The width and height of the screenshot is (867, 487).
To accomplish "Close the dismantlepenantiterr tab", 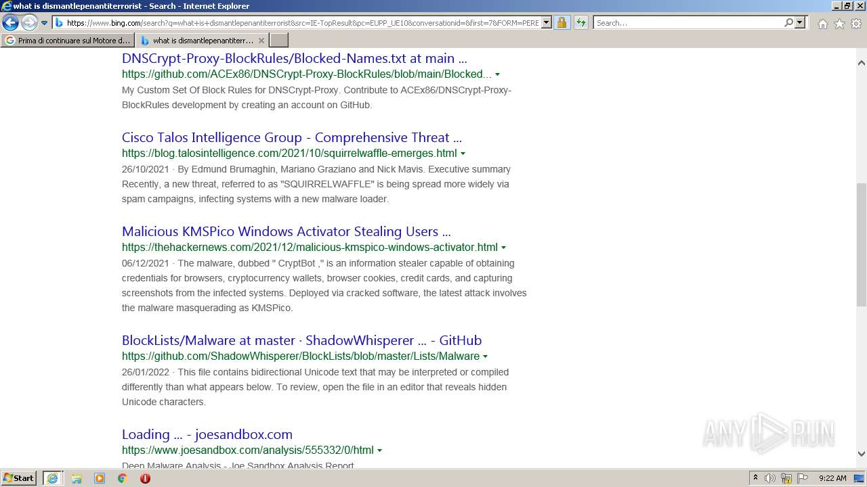I will point(261,41).
